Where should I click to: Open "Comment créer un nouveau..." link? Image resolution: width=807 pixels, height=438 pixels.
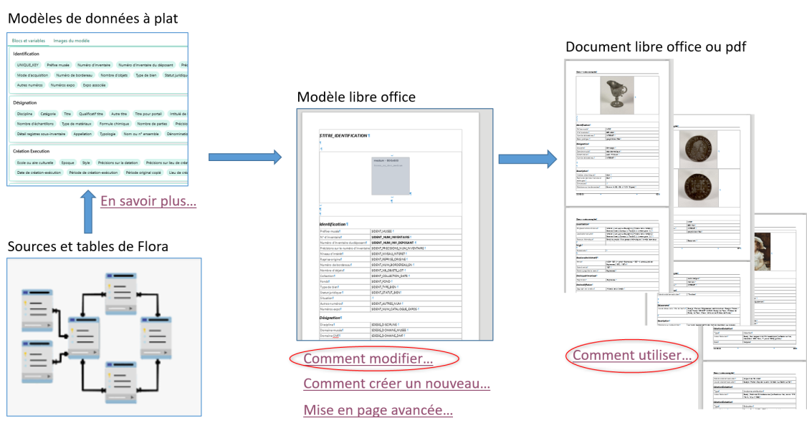pos(396,384)
